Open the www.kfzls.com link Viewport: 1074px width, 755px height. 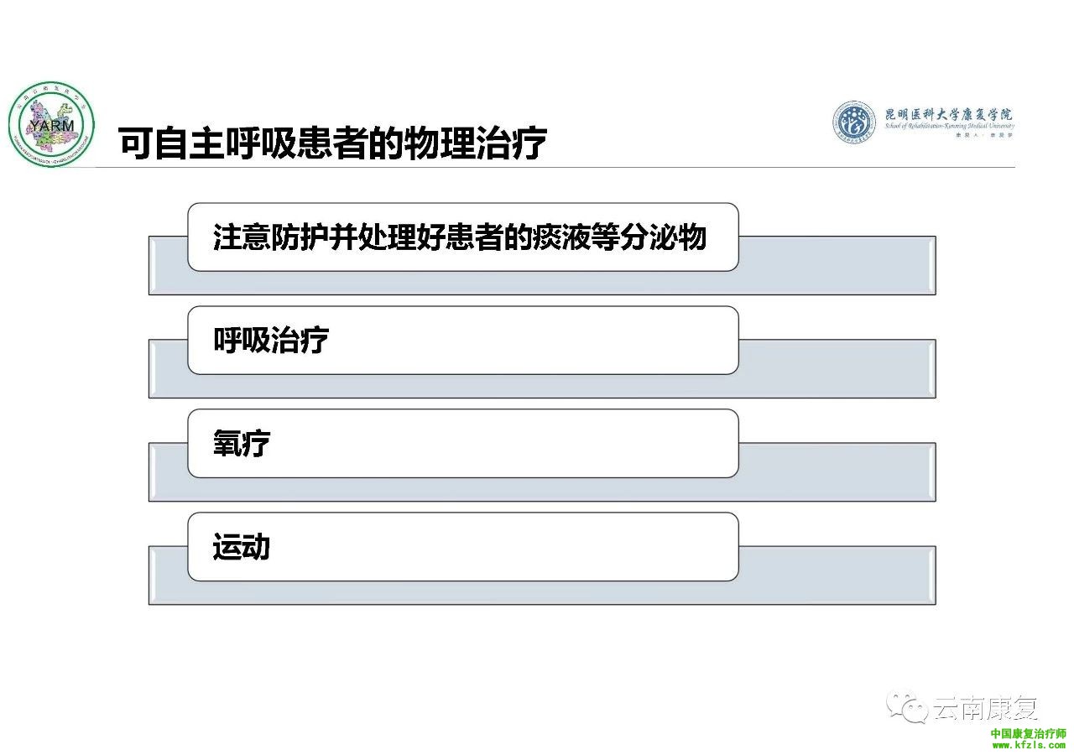click(x=1029, y=744)
